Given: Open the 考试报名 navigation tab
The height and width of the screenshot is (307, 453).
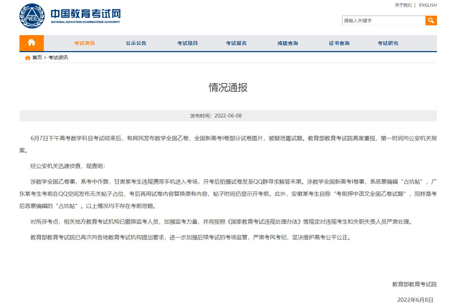Looking at the screenshot, I should 236,43.
